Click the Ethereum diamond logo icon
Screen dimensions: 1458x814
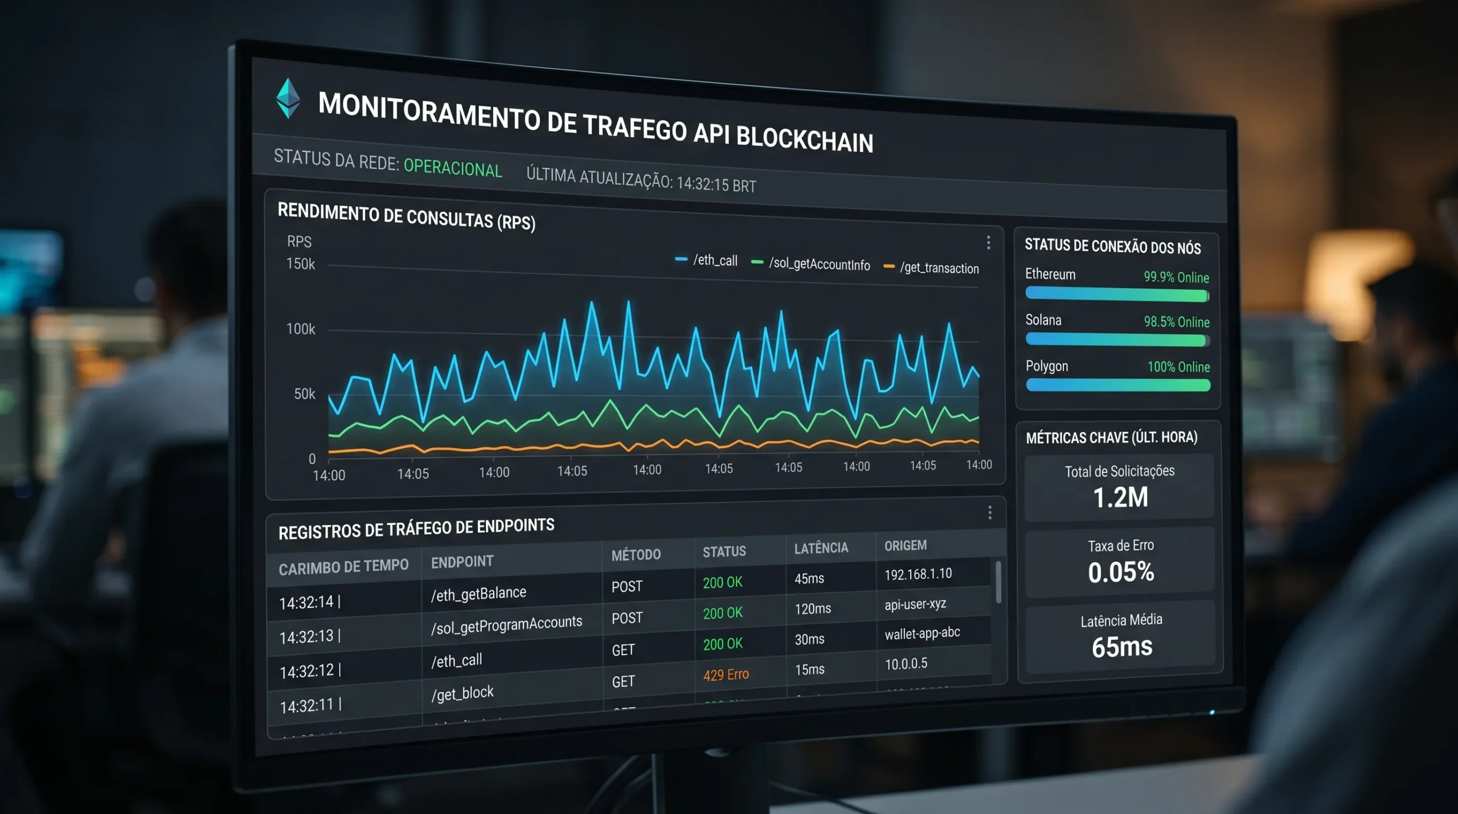click(288, 98)
